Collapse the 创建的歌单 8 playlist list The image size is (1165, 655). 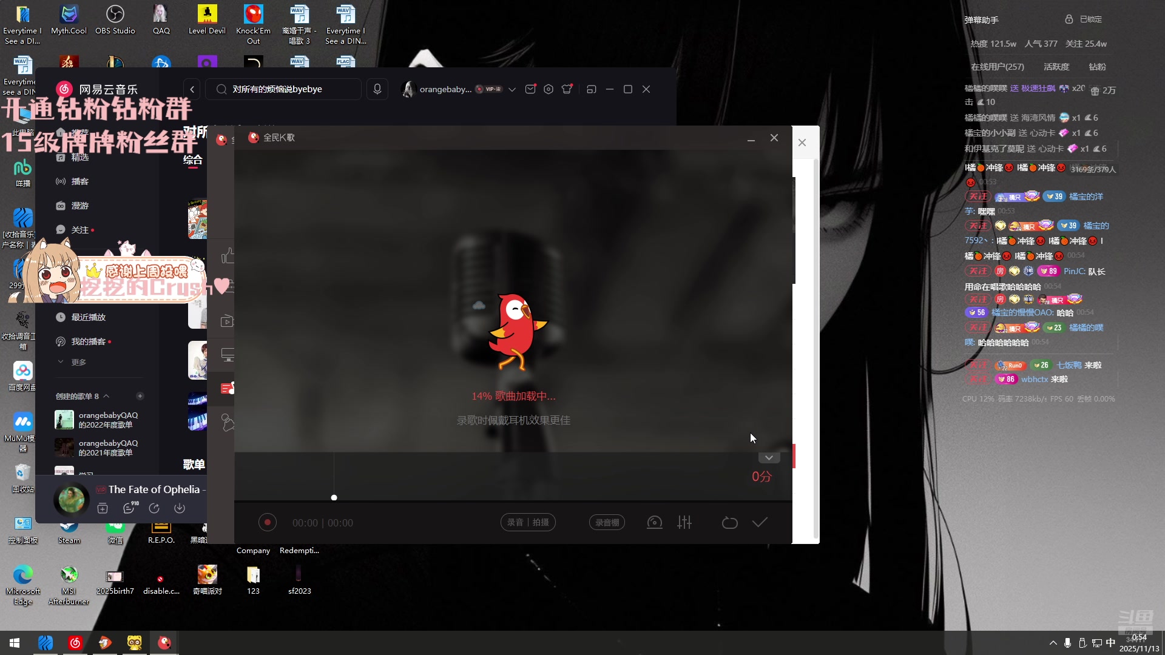click(x=107, y=396)
